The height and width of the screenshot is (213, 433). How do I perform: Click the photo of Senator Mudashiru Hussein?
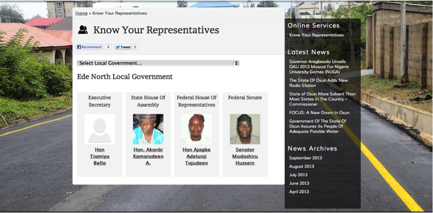coord(245,129)
